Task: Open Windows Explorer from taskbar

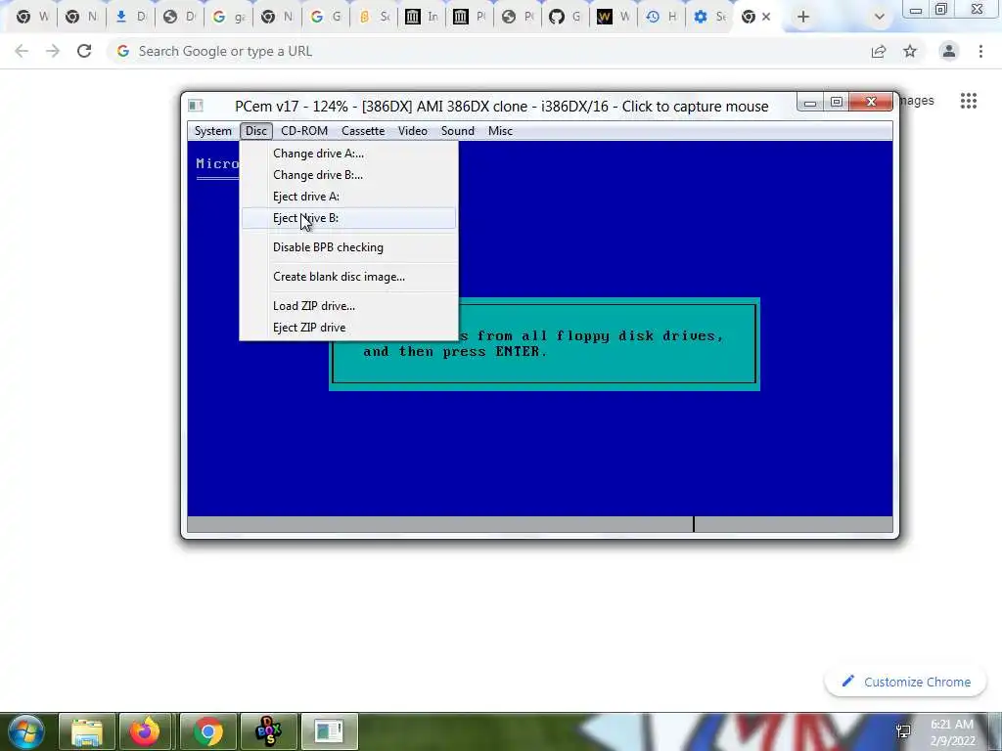Action: coord(87,731)
